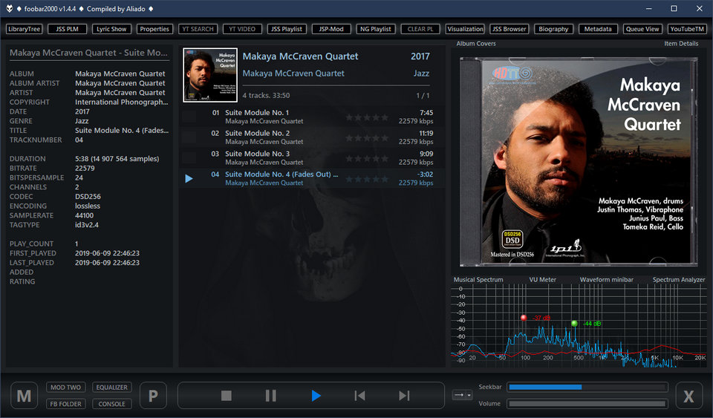This screenshot has width=713, height=418.
Task: Click the FB FOLDER button
Action: [x=65, y=404]
